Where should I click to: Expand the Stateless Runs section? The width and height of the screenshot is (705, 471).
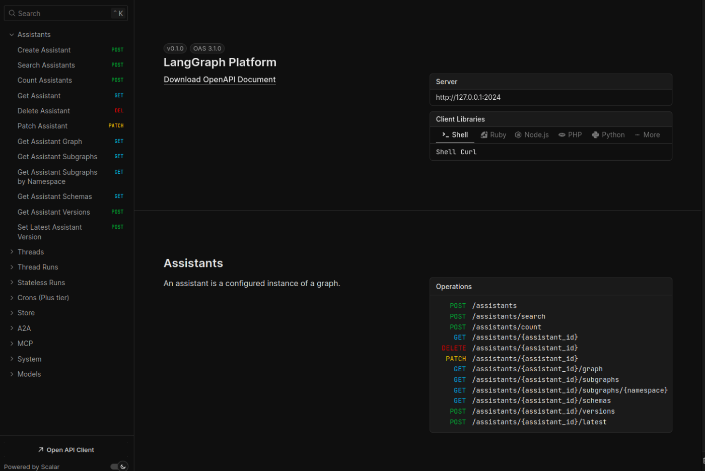(x=12, y=283)
